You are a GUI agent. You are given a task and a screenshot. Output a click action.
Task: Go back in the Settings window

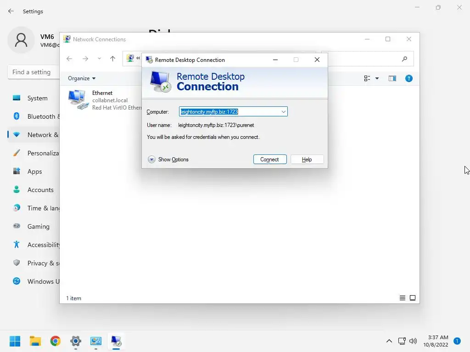(x=11, y=11)
